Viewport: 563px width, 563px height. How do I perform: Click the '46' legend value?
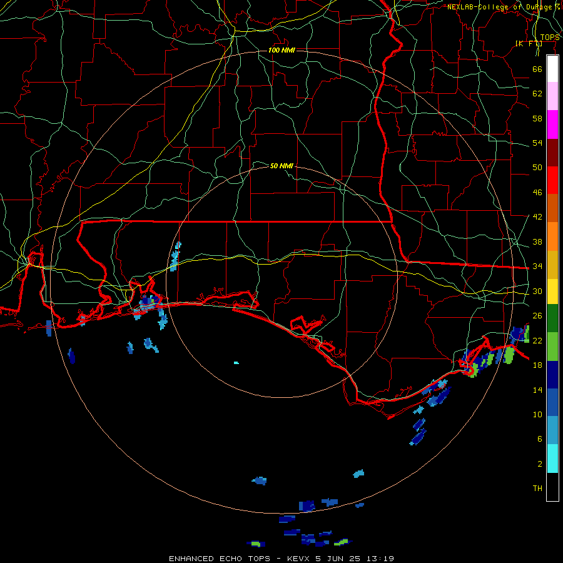click(537, 193)
